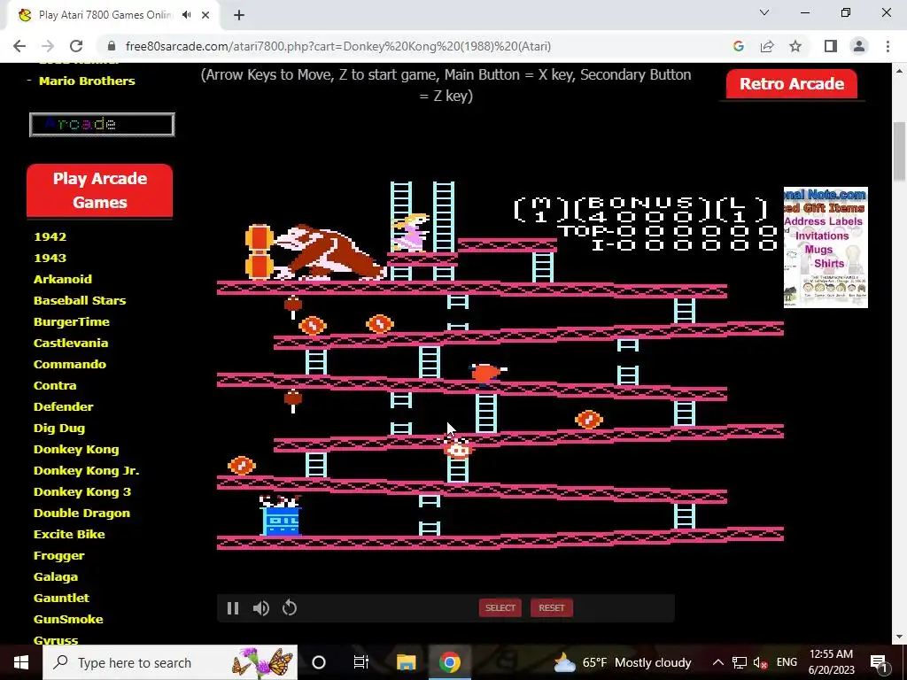Viewport: 907px width, 680px height.
Task: Open the Baseball Stars link
Action: tap(79, 301)
